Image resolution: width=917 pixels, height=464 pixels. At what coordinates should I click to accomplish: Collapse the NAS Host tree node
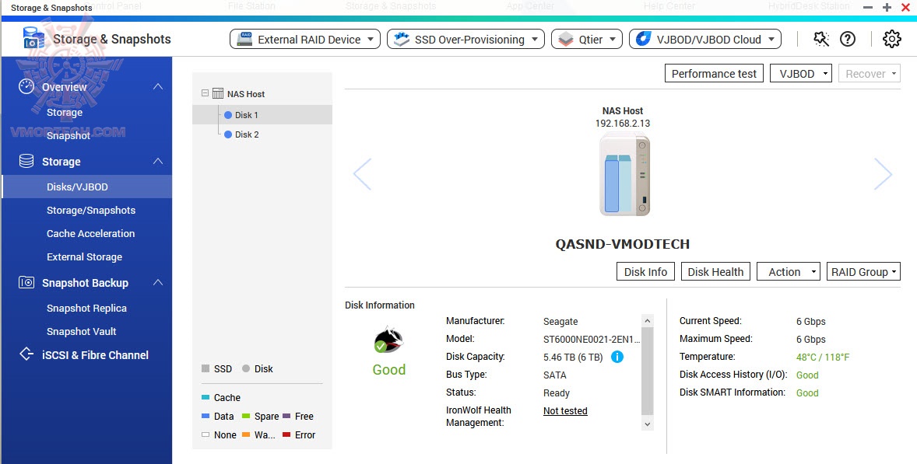(x=205, y=93)
